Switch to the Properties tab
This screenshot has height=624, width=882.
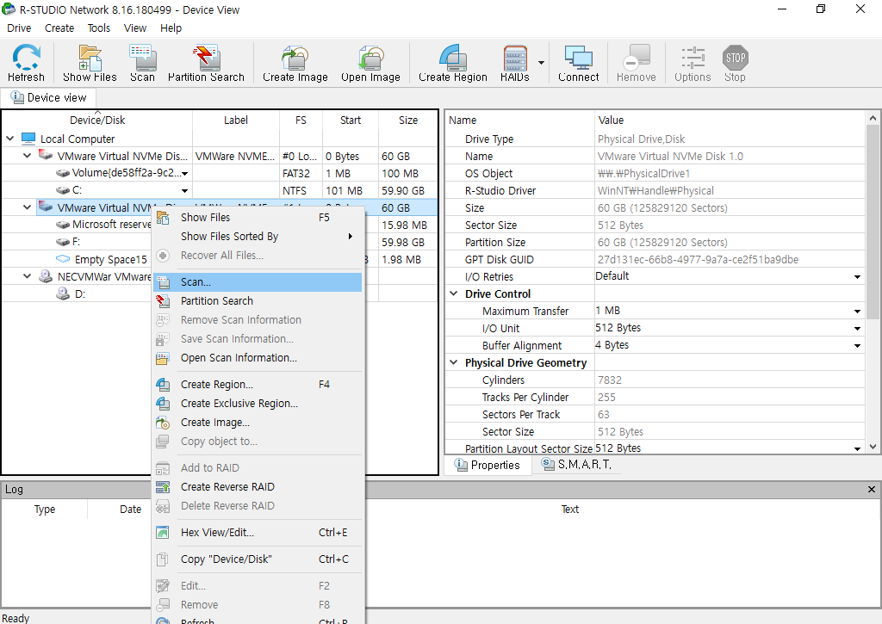tap(488, 465)
